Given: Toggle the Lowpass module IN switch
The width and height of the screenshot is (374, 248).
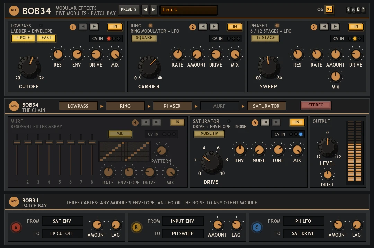Looking at the screenshot, I should tap(115, 26).
